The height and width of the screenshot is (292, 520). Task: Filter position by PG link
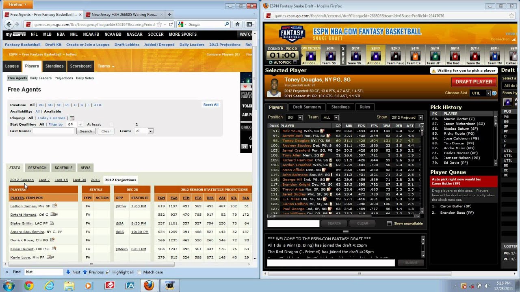pyautogui.click(x=41, y=105)
